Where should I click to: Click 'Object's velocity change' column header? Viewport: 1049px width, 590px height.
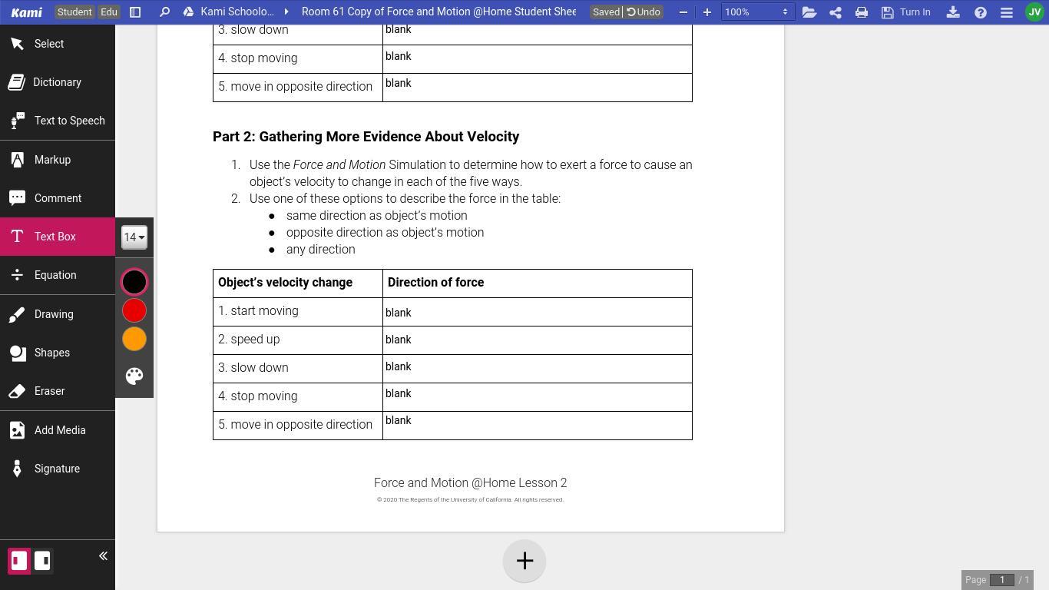click(x=286, y=283)
